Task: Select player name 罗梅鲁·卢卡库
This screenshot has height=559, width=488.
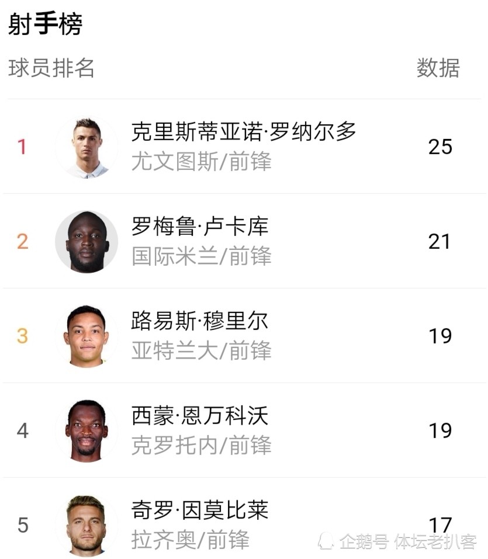Action: (x=200, y=226)
